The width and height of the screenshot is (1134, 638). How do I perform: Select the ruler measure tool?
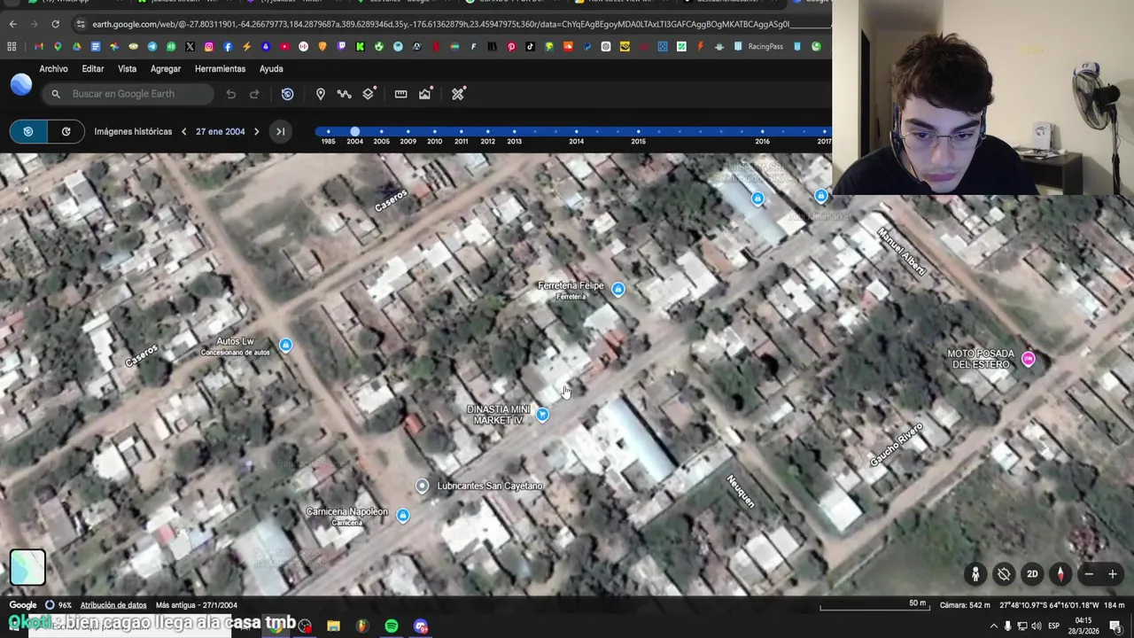(400, 94)
